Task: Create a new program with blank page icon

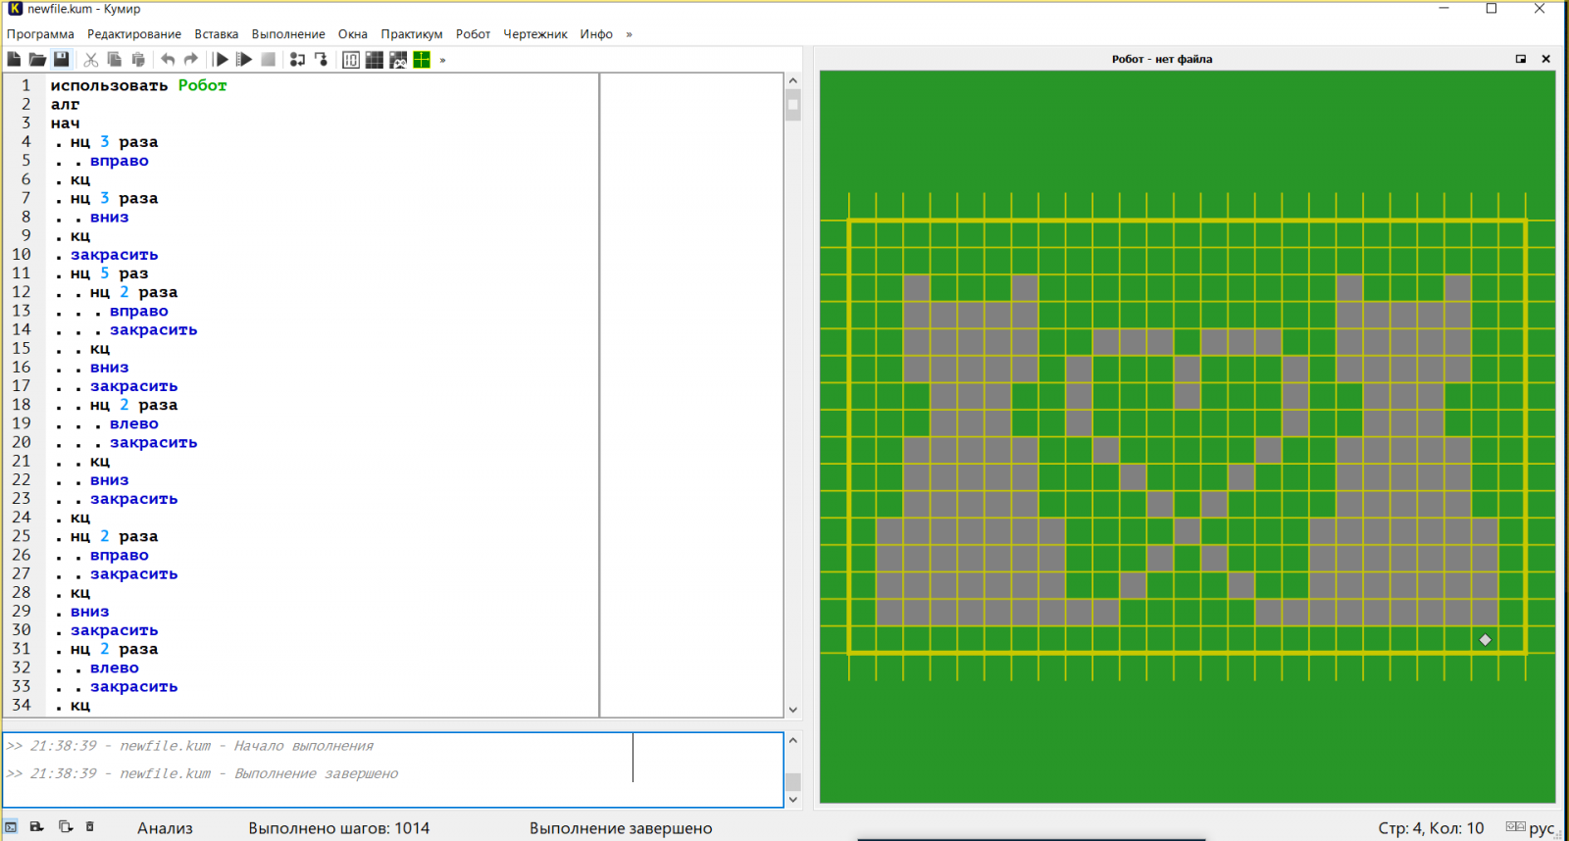Action: (x=14, y=60)
